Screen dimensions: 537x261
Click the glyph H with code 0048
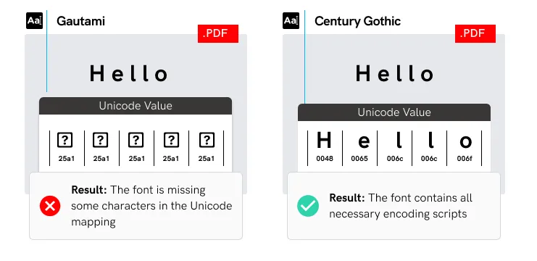pyautogui.click(x=324, y=141)
